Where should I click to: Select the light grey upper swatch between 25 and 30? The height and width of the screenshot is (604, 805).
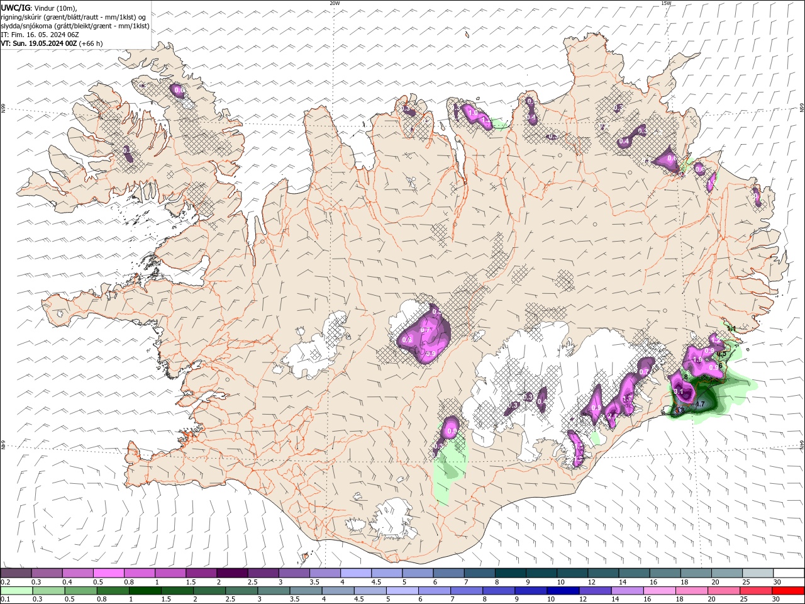click(757, 573)
